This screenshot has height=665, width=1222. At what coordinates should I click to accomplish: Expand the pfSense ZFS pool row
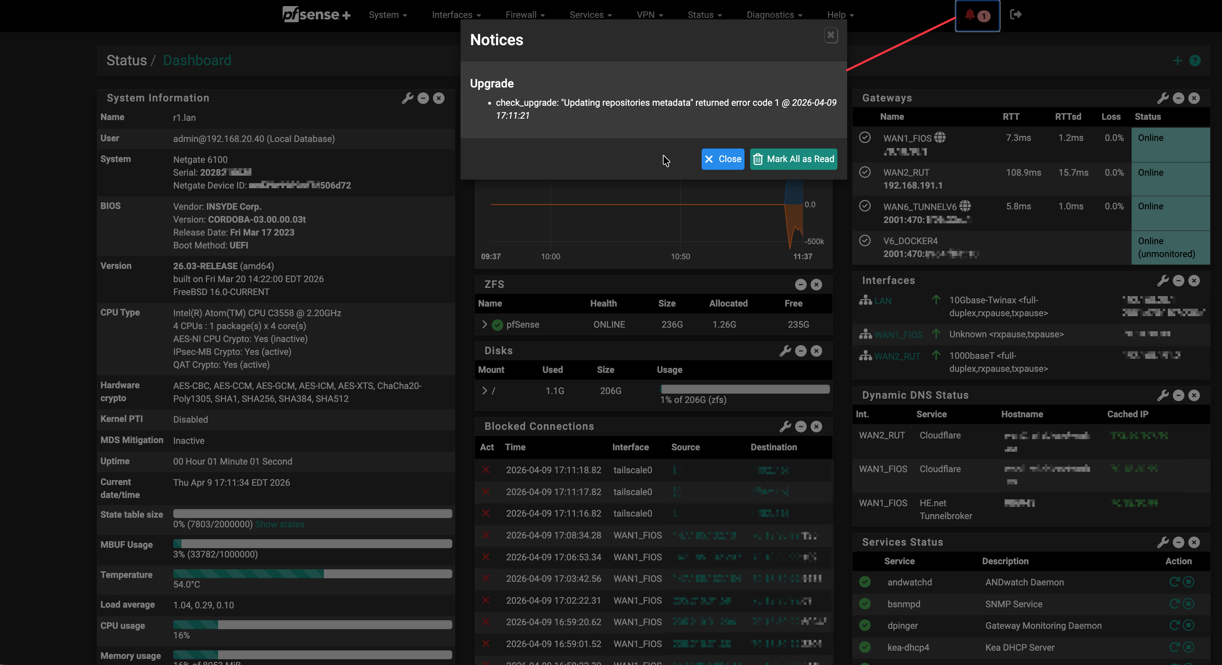pos(484,325)
